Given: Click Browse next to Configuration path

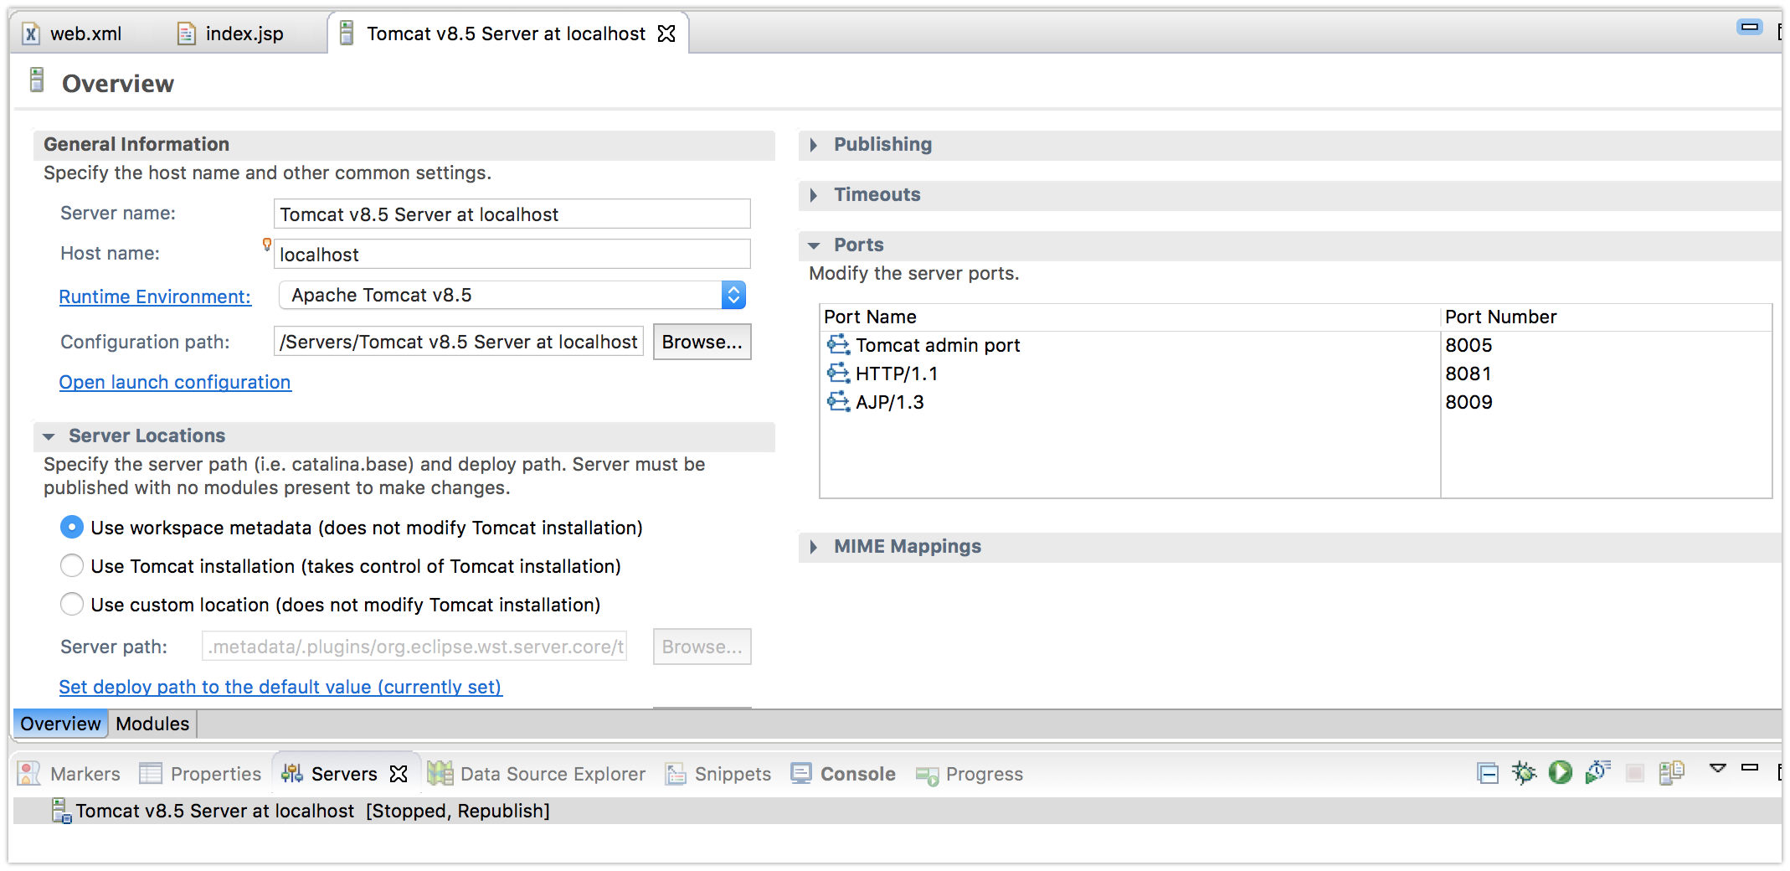Looking at the screenshot, I should (702, 342).
